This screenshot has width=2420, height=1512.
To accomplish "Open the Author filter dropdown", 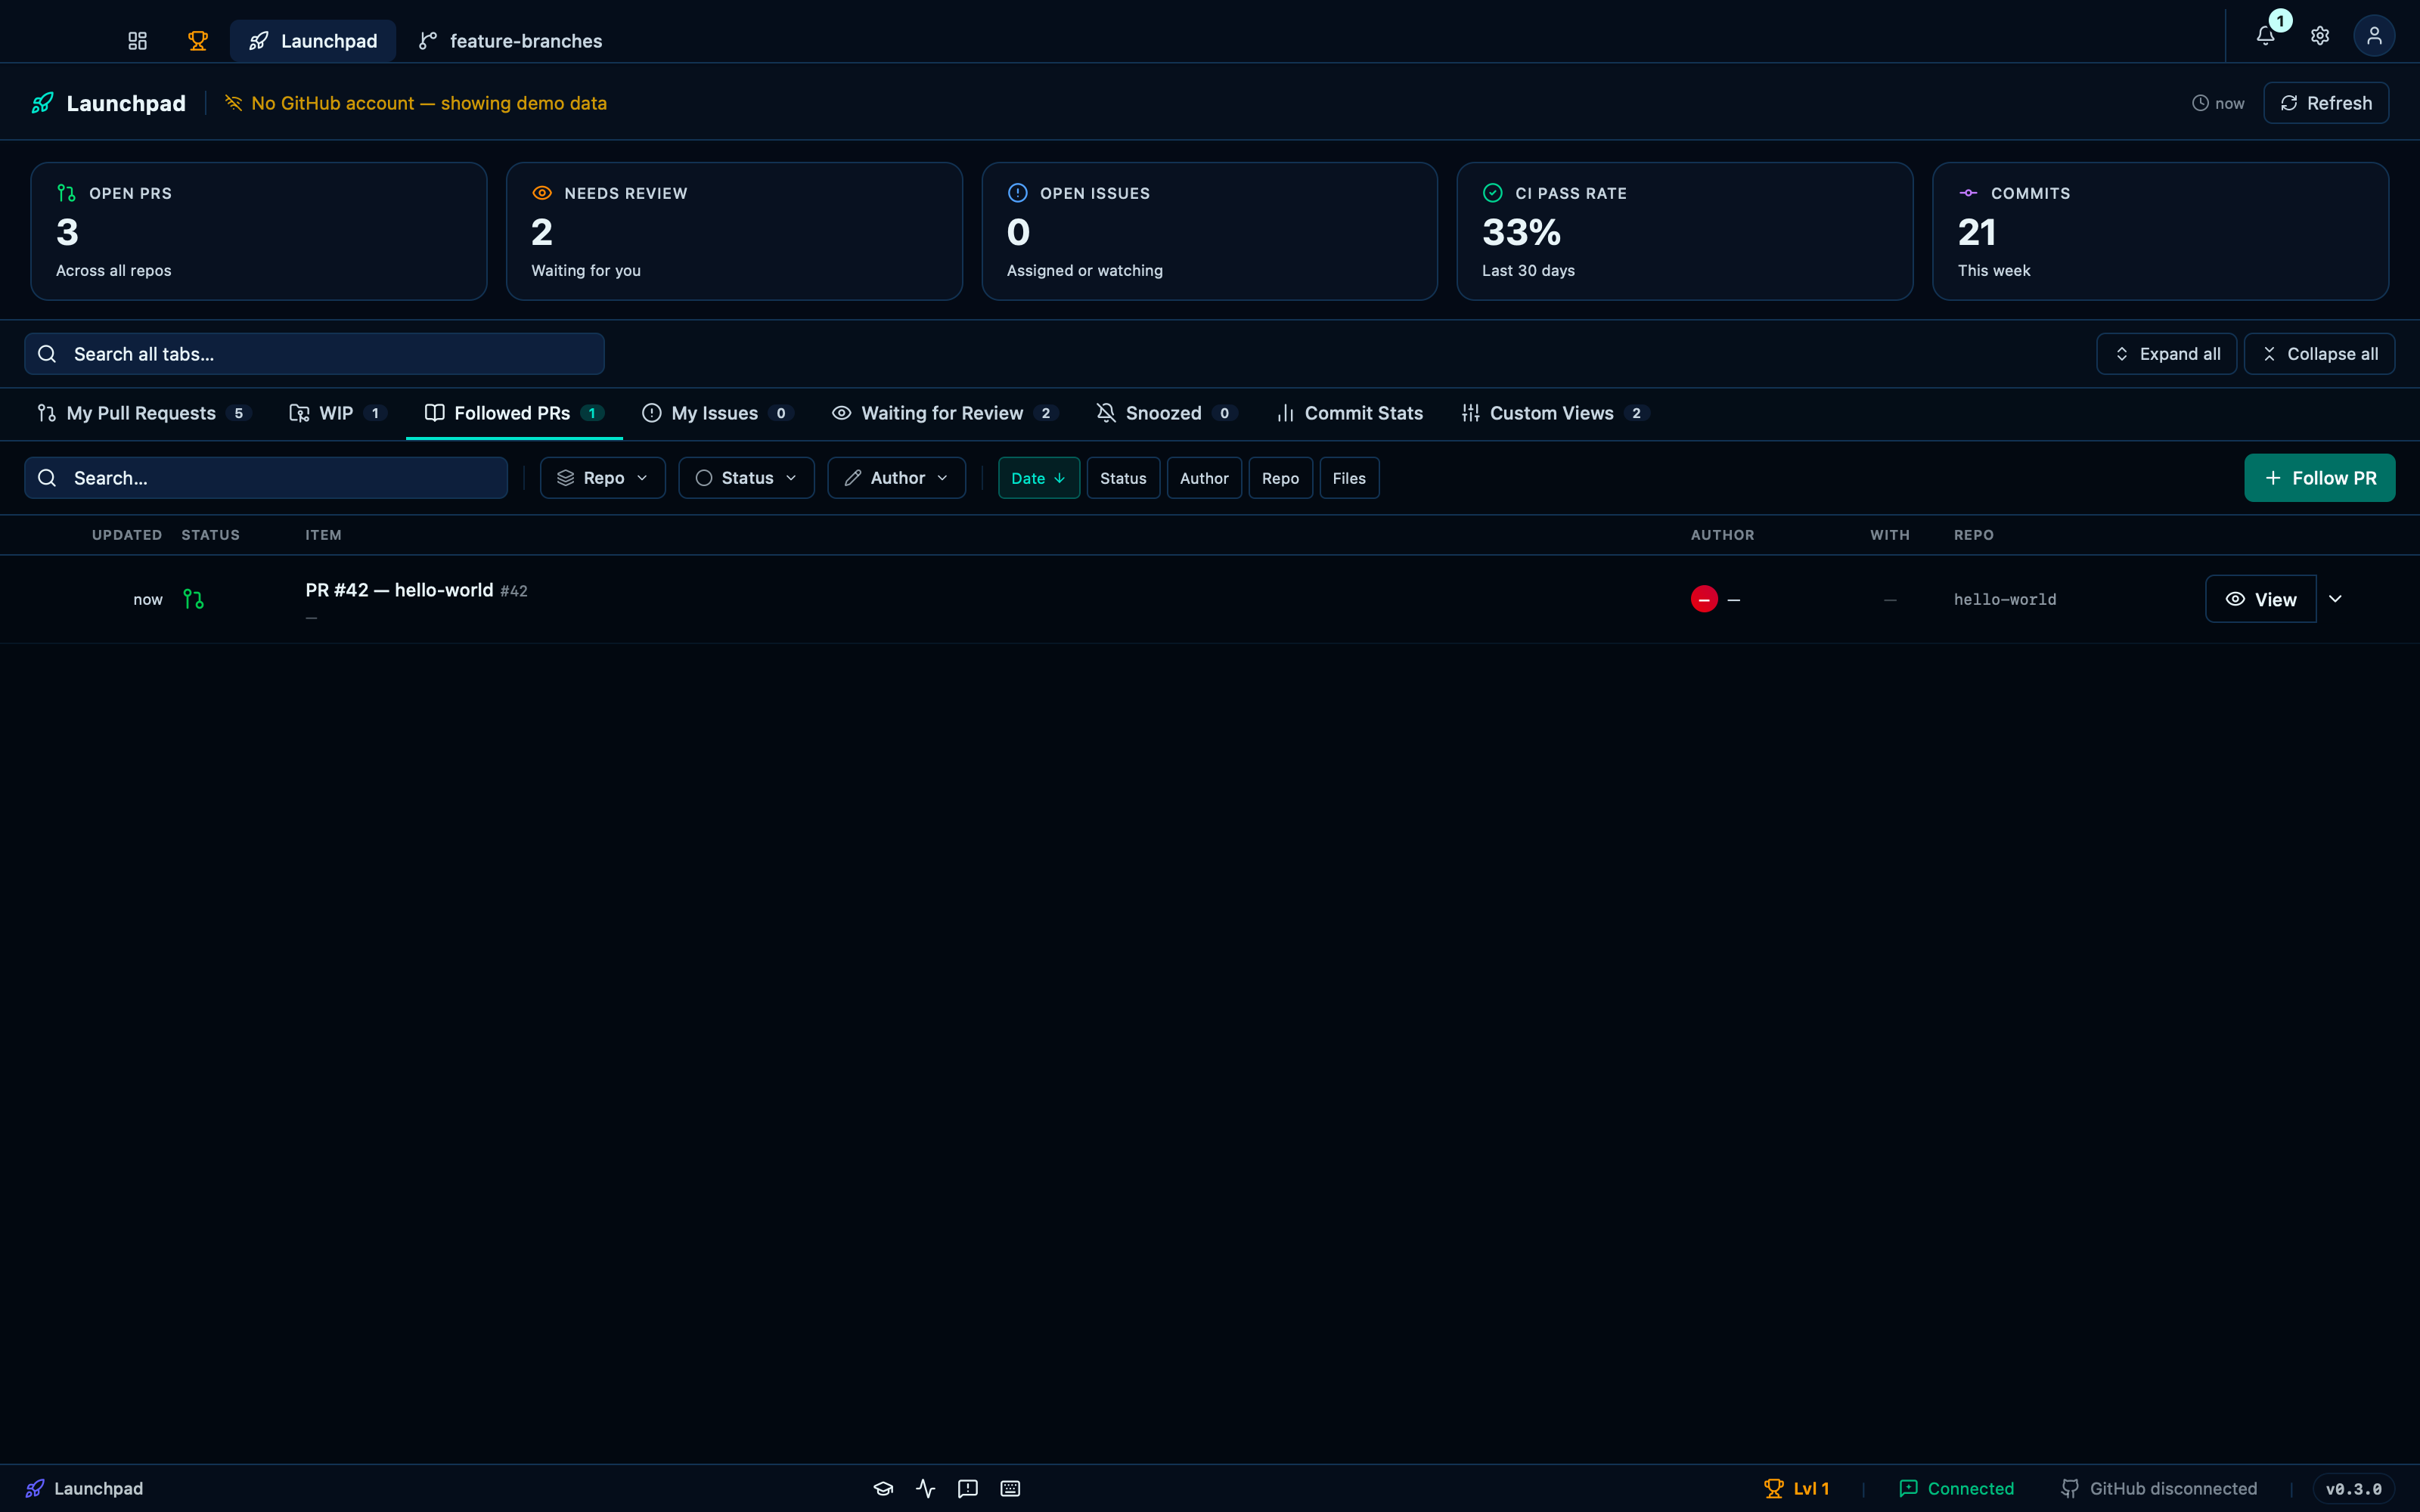I will [896, 478].
